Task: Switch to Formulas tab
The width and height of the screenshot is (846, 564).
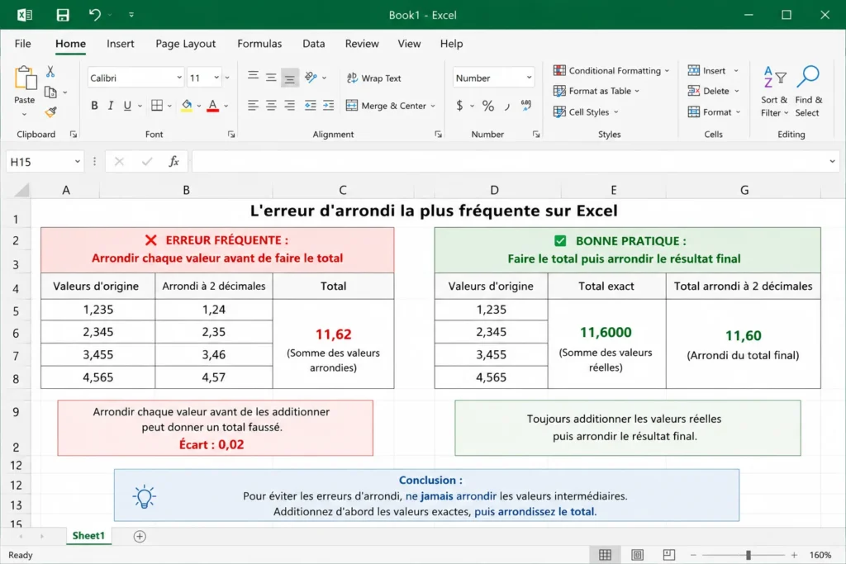Action: pos(259,44)
